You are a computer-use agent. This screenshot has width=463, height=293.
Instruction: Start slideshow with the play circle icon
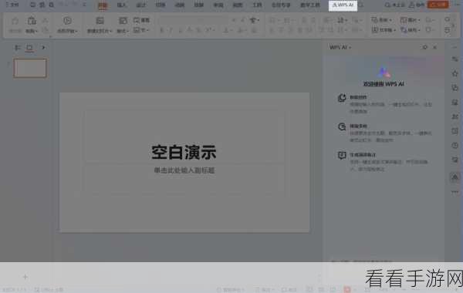[67, 20]
